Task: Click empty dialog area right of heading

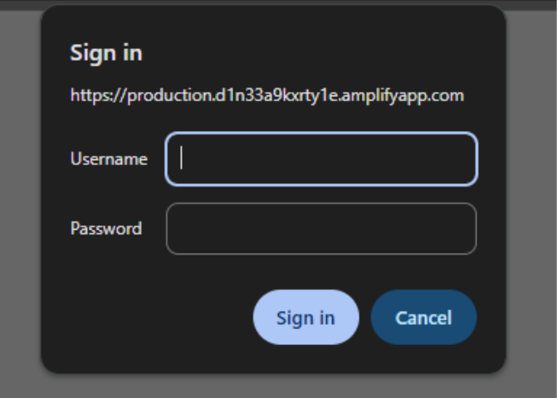Action: pyautogui.click(x=332, y=53)
